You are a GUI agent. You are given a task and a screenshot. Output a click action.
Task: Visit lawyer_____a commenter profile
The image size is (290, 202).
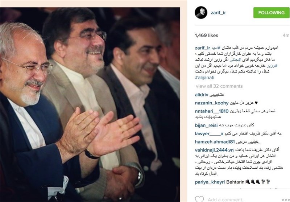coord(209,133)
